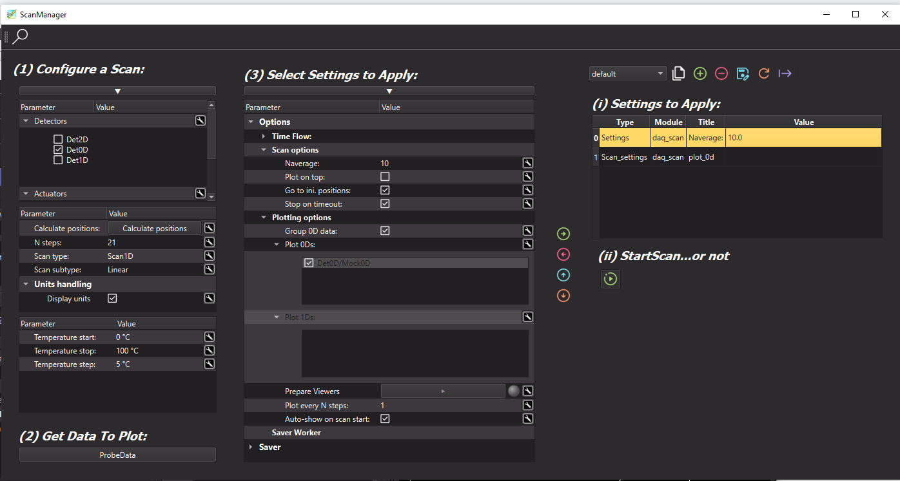Click wrench icon on Plot on top row

pyautogui.click(x=528, y=176)
